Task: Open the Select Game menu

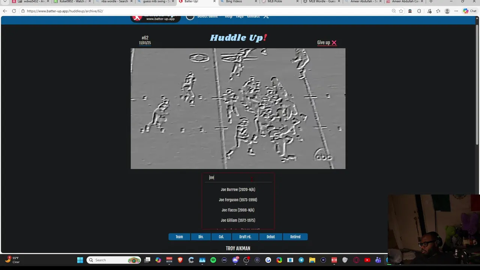Action: [x=207, y=16]
